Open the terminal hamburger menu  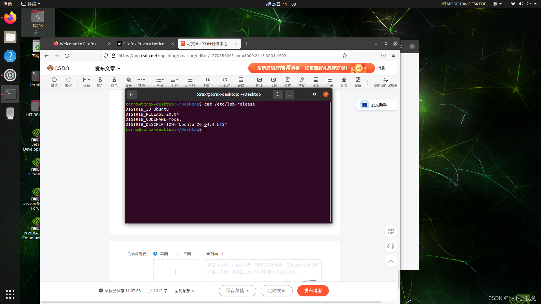point(289,94)
